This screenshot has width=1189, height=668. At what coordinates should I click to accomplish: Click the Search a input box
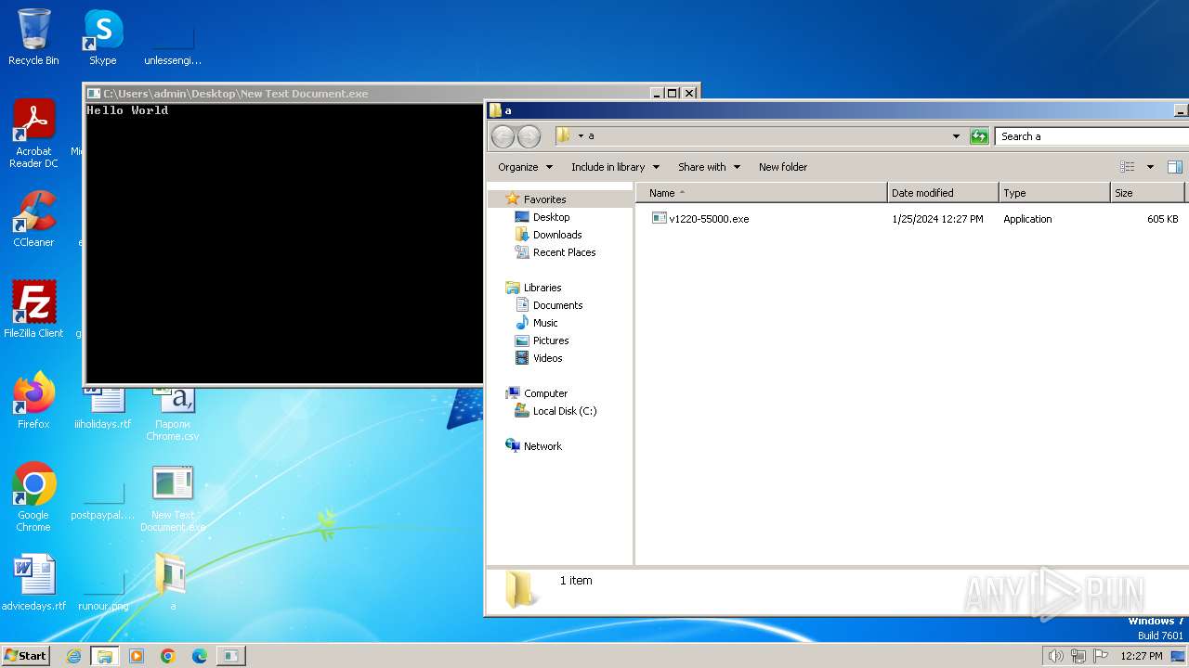coord(1091,136)
